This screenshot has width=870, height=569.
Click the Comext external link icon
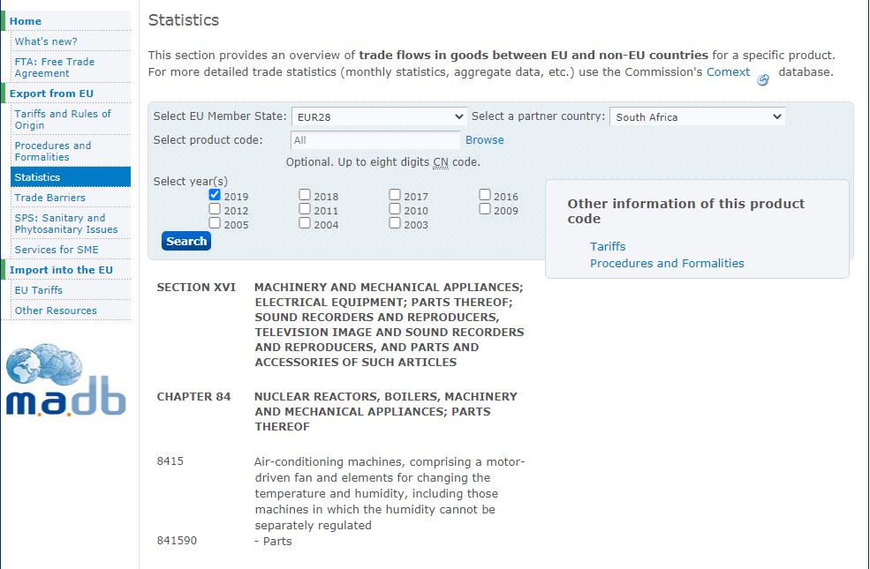click(x=763, y=79)
